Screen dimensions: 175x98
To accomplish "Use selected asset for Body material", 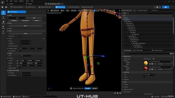I will 150,64.
